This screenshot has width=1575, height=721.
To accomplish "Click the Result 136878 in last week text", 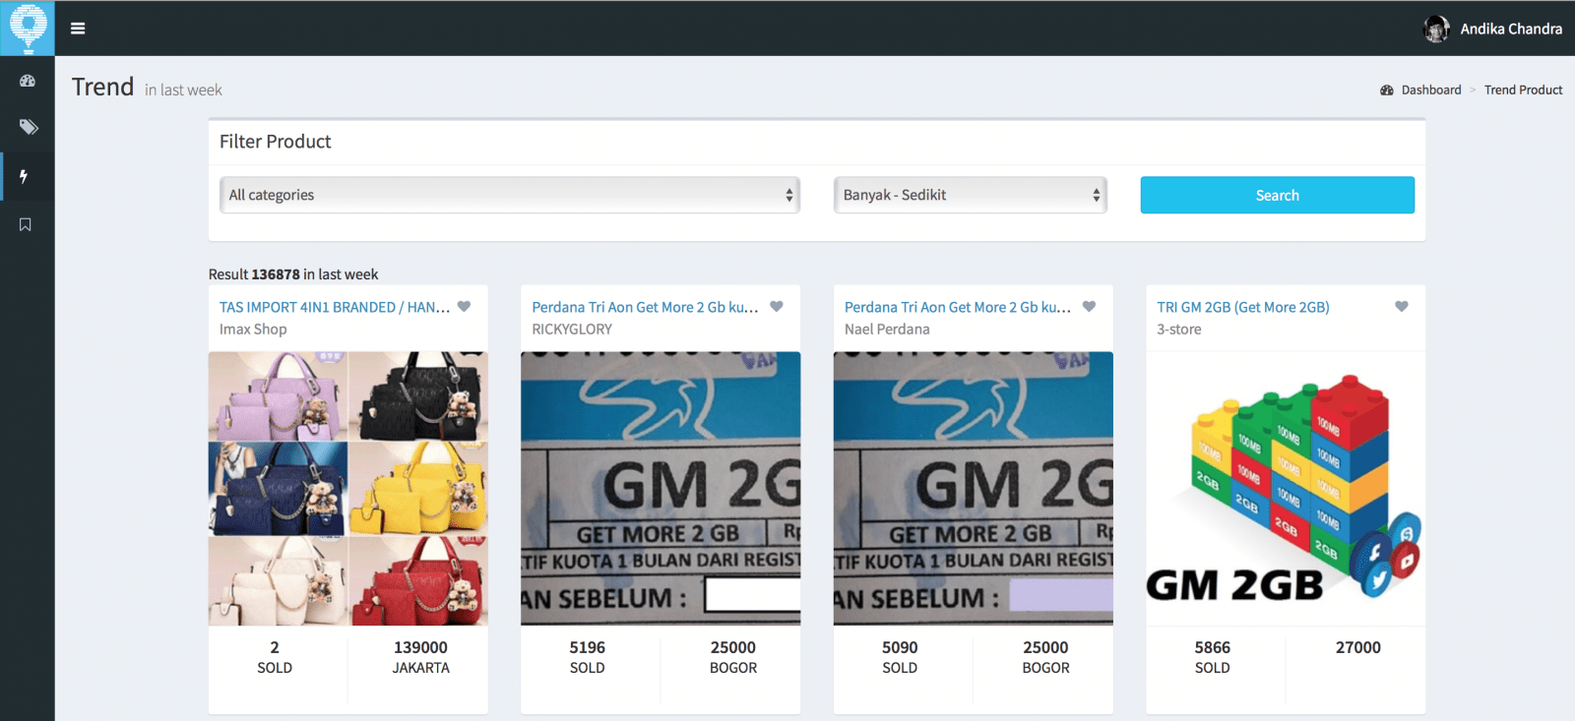I will [x=293, y=274].
